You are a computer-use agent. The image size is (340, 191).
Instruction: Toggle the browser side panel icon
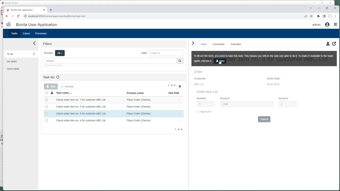[324, 16]
